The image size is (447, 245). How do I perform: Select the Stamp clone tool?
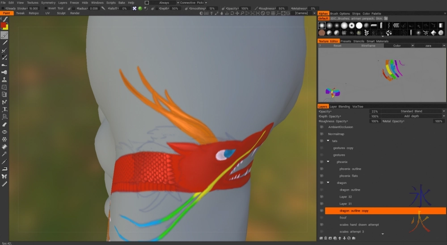pyautogui.click(x=4, y=80)
